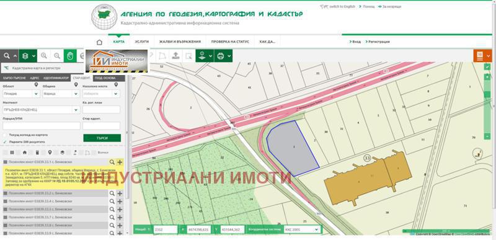This screenshot has width=496, height=240.
Task: Open the 'За незрящи' accessibility link
Action: point(392,7)
